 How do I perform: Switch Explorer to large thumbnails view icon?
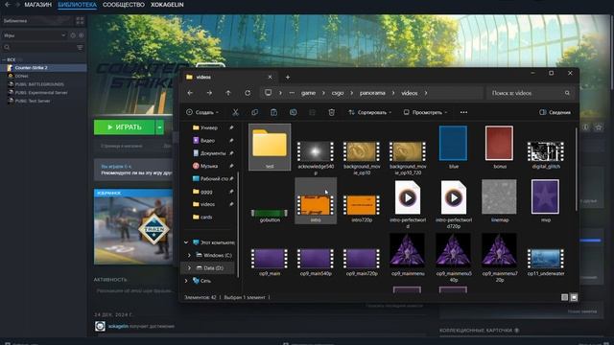click(574, 297)
